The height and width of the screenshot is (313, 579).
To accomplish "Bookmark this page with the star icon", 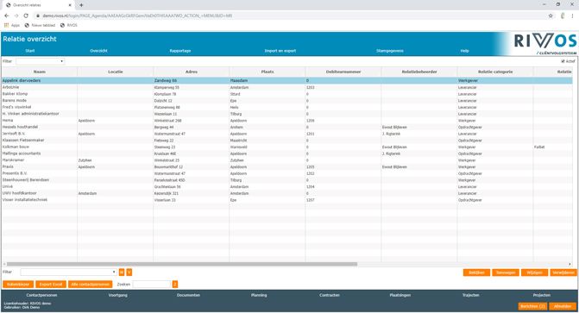I will [551, 16].
